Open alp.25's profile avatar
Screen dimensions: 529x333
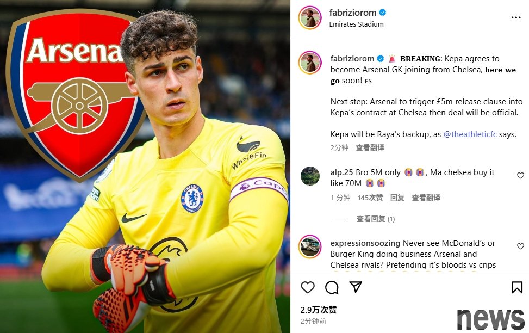310,176
